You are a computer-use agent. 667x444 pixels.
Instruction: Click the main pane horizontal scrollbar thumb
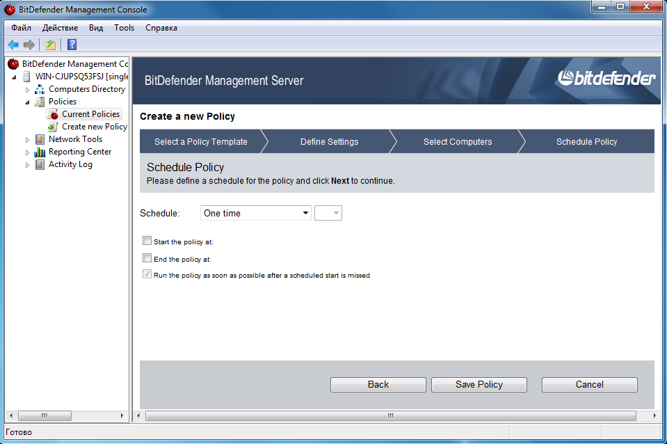click(x=390, y=415)
